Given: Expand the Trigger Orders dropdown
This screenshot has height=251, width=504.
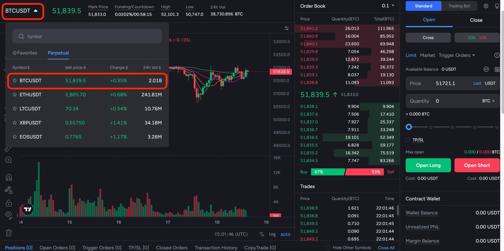Looking at the screenshot, I should click(x=457, y=55).
